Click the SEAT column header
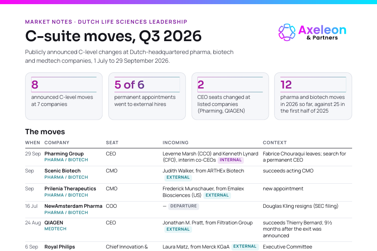 click(x=112, y=143)
